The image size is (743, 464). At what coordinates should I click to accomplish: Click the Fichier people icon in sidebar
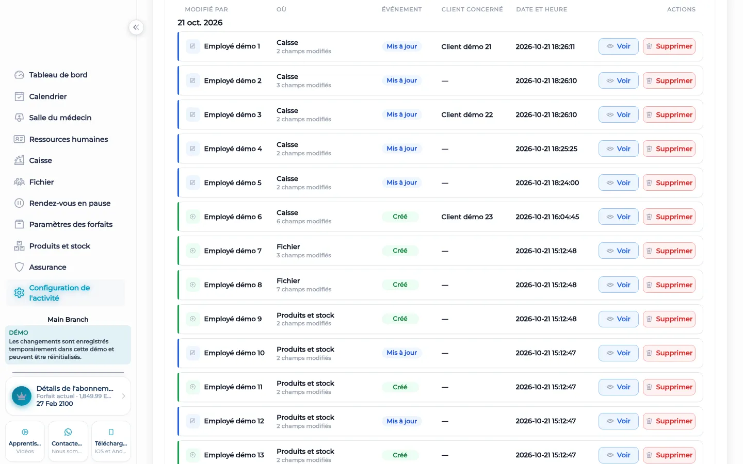[x=19, y=182]
